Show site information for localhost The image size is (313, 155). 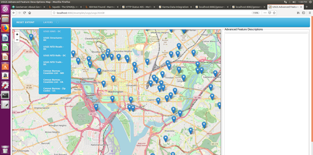54,13
